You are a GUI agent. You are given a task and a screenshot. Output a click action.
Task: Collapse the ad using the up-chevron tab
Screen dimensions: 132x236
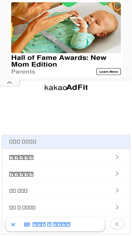coord(10,83)
